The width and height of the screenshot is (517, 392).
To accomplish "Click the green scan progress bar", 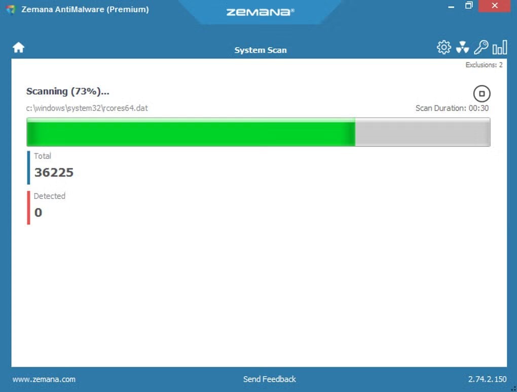I will pyautogui.click(x=258, y=132).
